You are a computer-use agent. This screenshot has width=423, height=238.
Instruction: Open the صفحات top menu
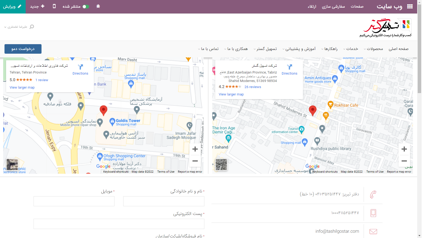point(357,6)
